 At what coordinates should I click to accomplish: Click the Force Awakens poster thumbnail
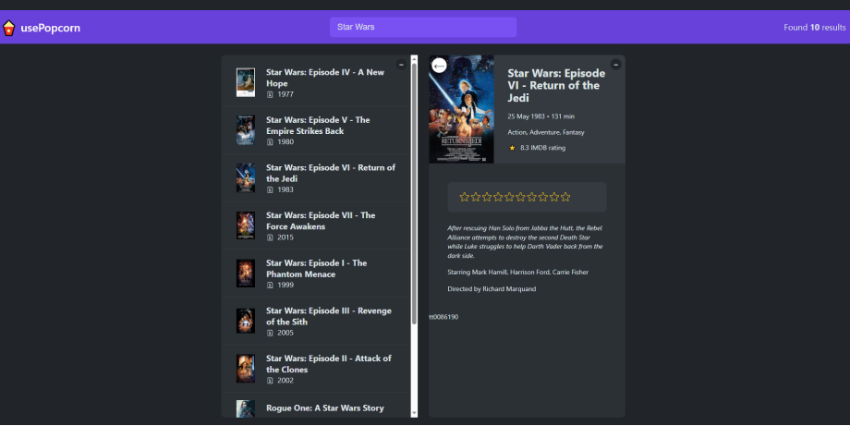point(246,225)
